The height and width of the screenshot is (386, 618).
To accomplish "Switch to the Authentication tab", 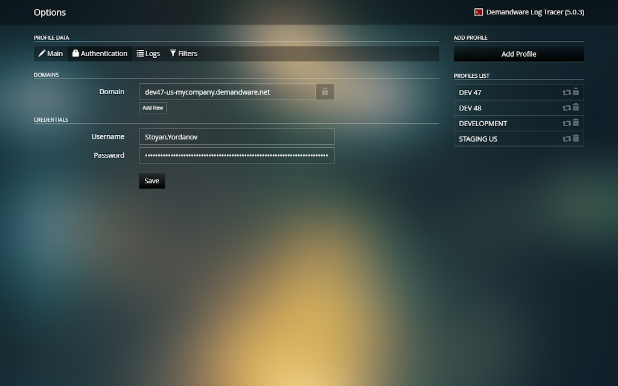I will pyautogui.click(x=100, y=54).
